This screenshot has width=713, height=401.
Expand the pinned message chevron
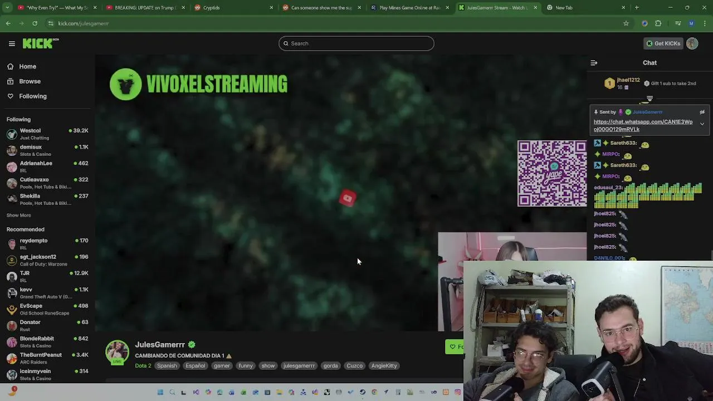[x=702, y=124]
